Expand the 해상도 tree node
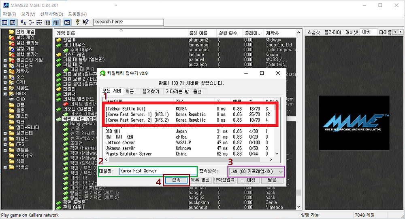This screenshot has width=405, height=219. pos(5,139)
